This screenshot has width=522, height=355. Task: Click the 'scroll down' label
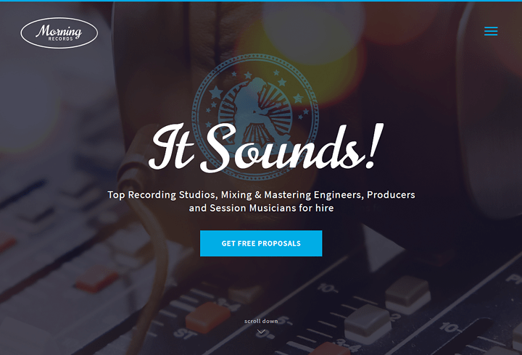tap(261, 321)
